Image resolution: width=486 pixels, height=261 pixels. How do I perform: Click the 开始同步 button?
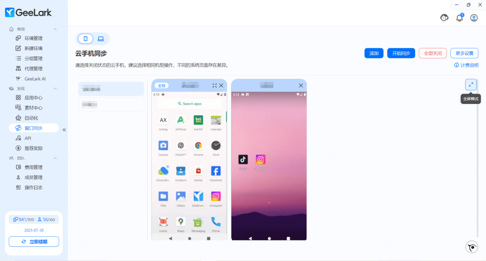(401, 53)
